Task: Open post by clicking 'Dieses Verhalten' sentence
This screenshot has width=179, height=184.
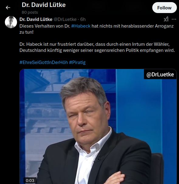Action: pos(96,26)
